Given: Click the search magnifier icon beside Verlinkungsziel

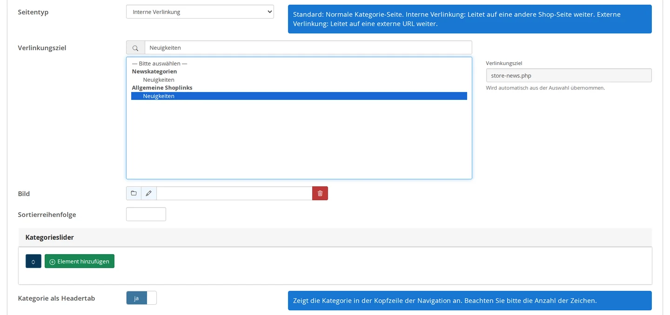Looking at the screenshot, I should coord(135,47).
